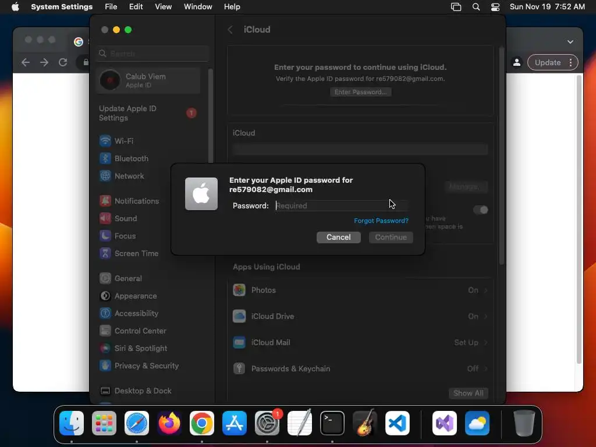Expand Photos iCloud settings chevron
596x447 pixels.
[486, 290]
